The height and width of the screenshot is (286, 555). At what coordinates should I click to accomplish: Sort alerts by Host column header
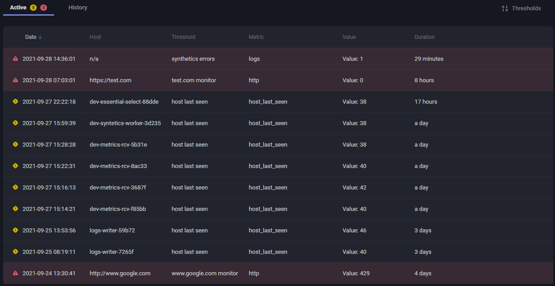coord(95,37)
